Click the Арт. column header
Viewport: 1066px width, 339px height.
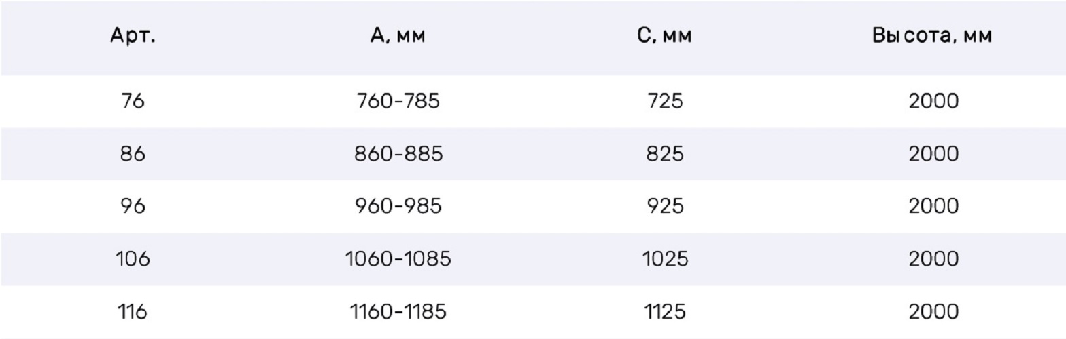[x=133, y=37]
